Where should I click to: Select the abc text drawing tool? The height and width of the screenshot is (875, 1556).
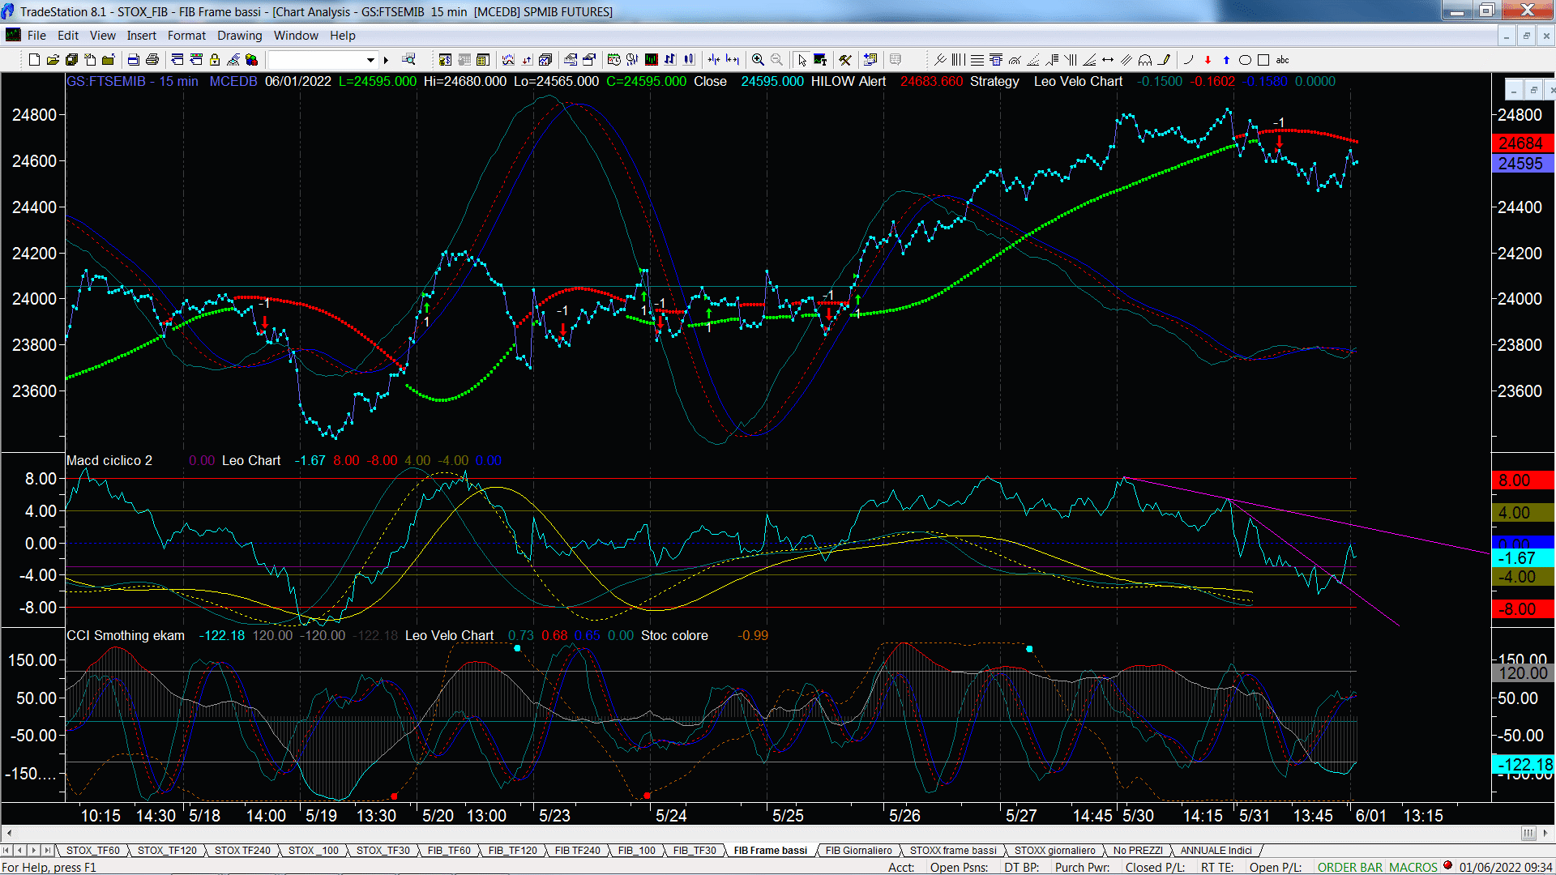tap(1282, 60)
